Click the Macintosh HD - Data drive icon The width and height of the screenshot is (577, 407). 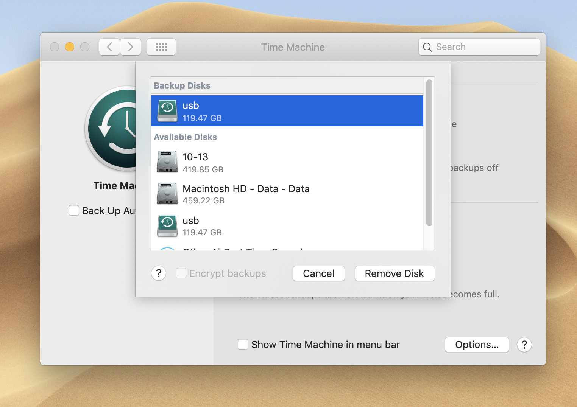(167, 194)
